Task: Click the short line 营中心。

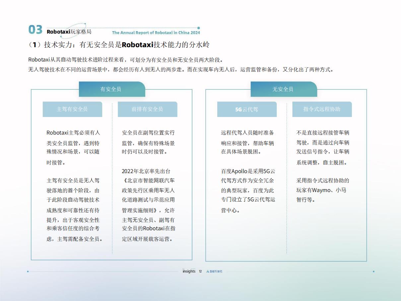Action: point(231,211)
